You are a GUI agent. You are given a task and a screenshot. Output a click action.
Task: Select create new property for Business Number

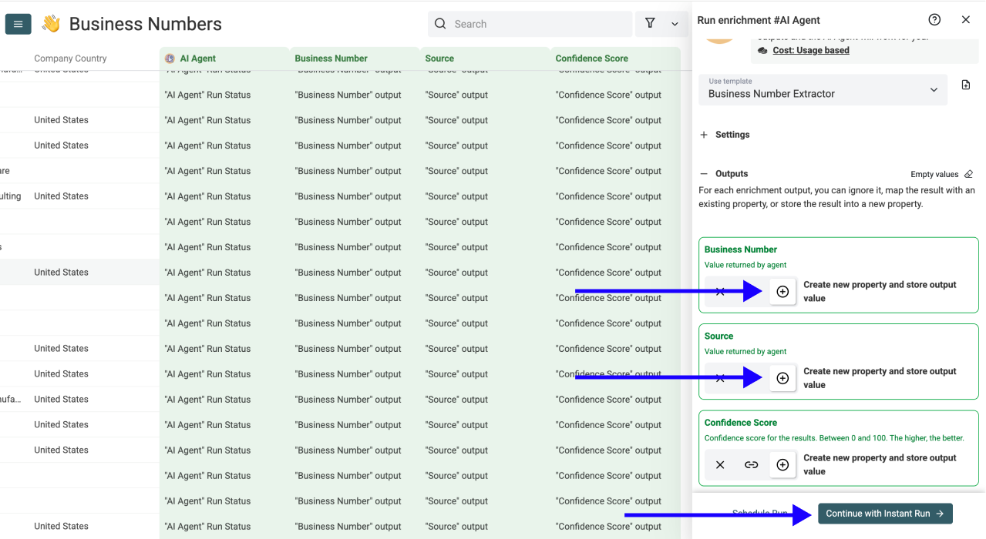782,292
